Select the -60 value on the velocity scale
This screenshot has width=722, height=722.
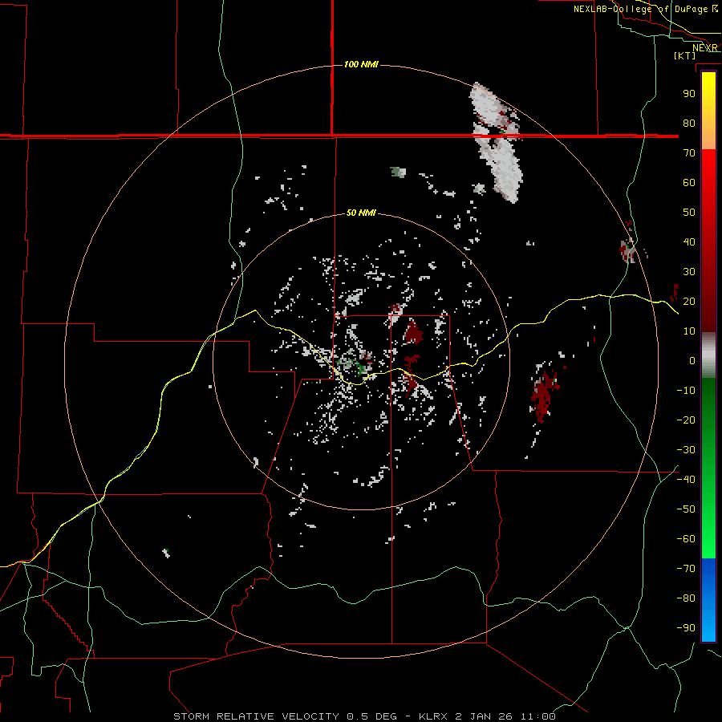[686, 539]
